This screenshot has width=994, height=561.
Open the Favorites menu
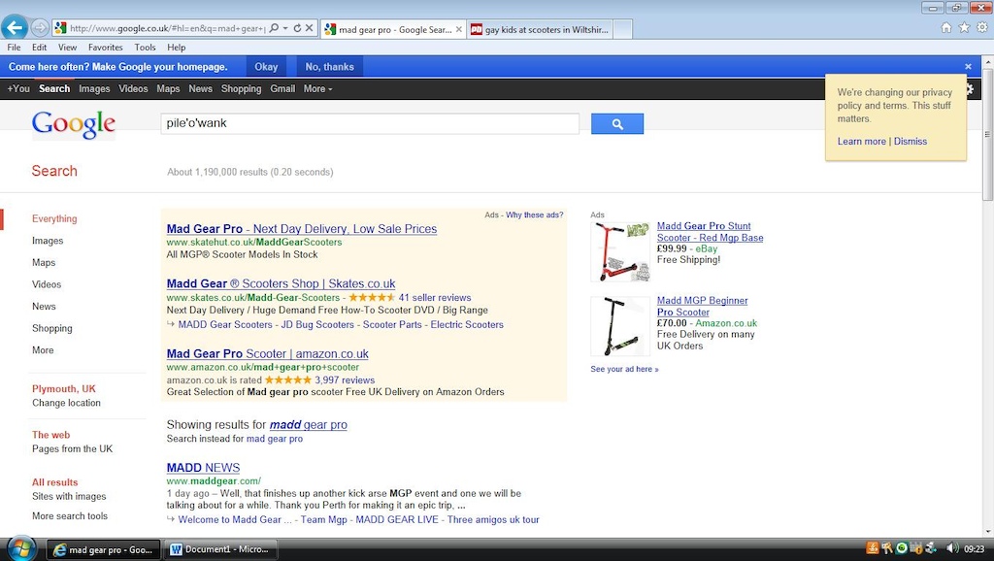click(105, 47)
